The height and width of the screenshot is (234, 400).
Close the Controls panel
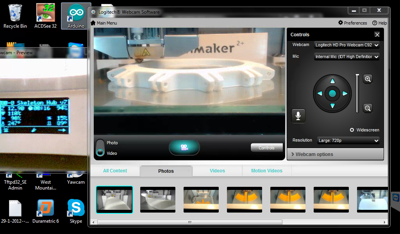point(377,35)
